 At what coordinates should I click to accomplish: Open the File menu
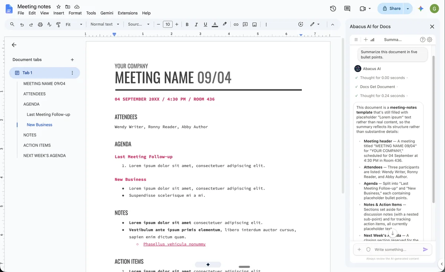click(x=21, y=13)
